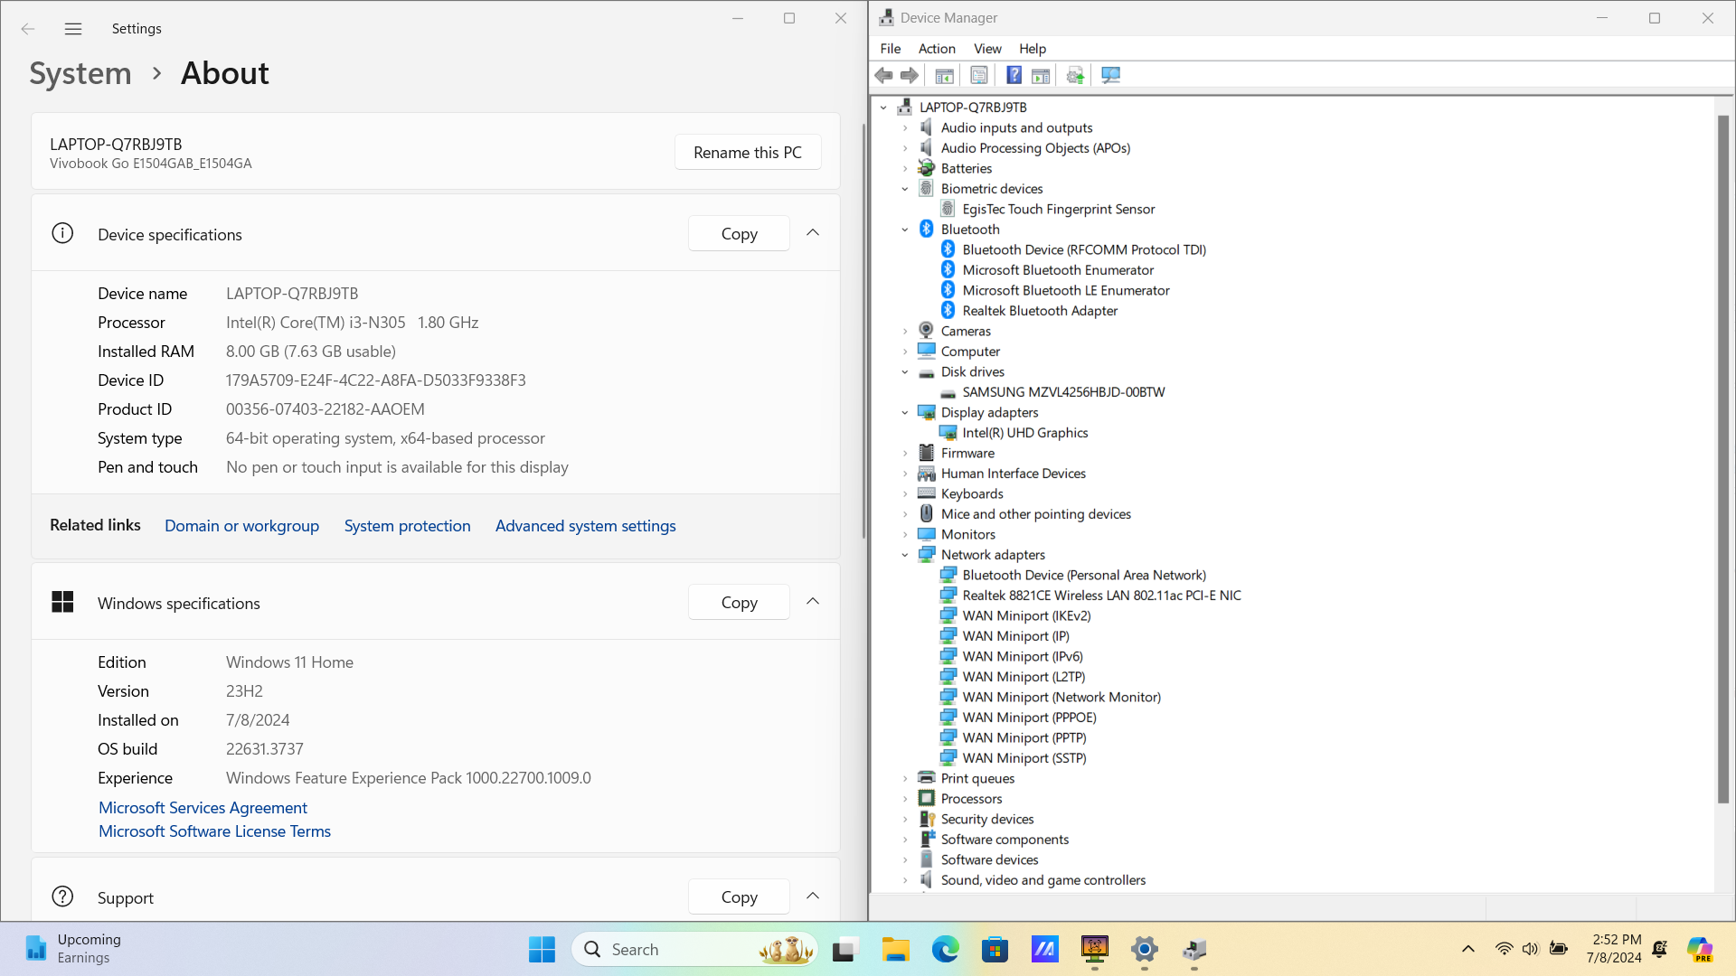Collapse the Device specifications section
Screen dimensions: 1736x976
(813, 233)
